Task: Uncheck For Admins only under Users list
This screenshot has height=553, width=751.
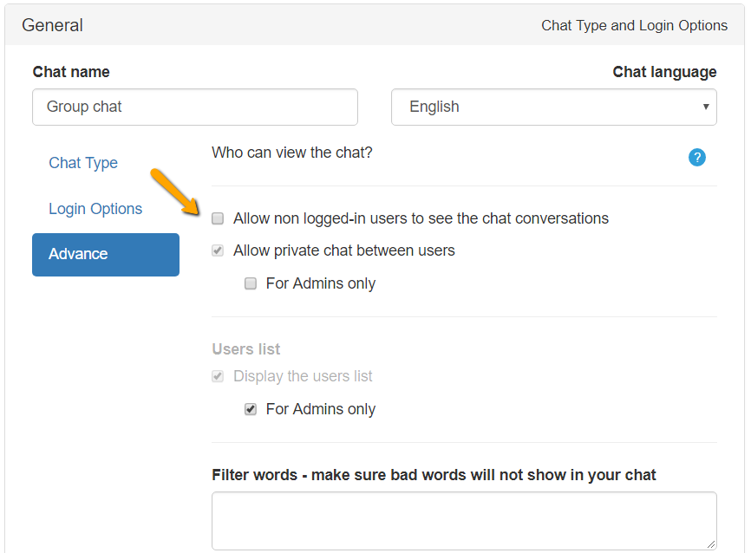Action: coord(251,409)
